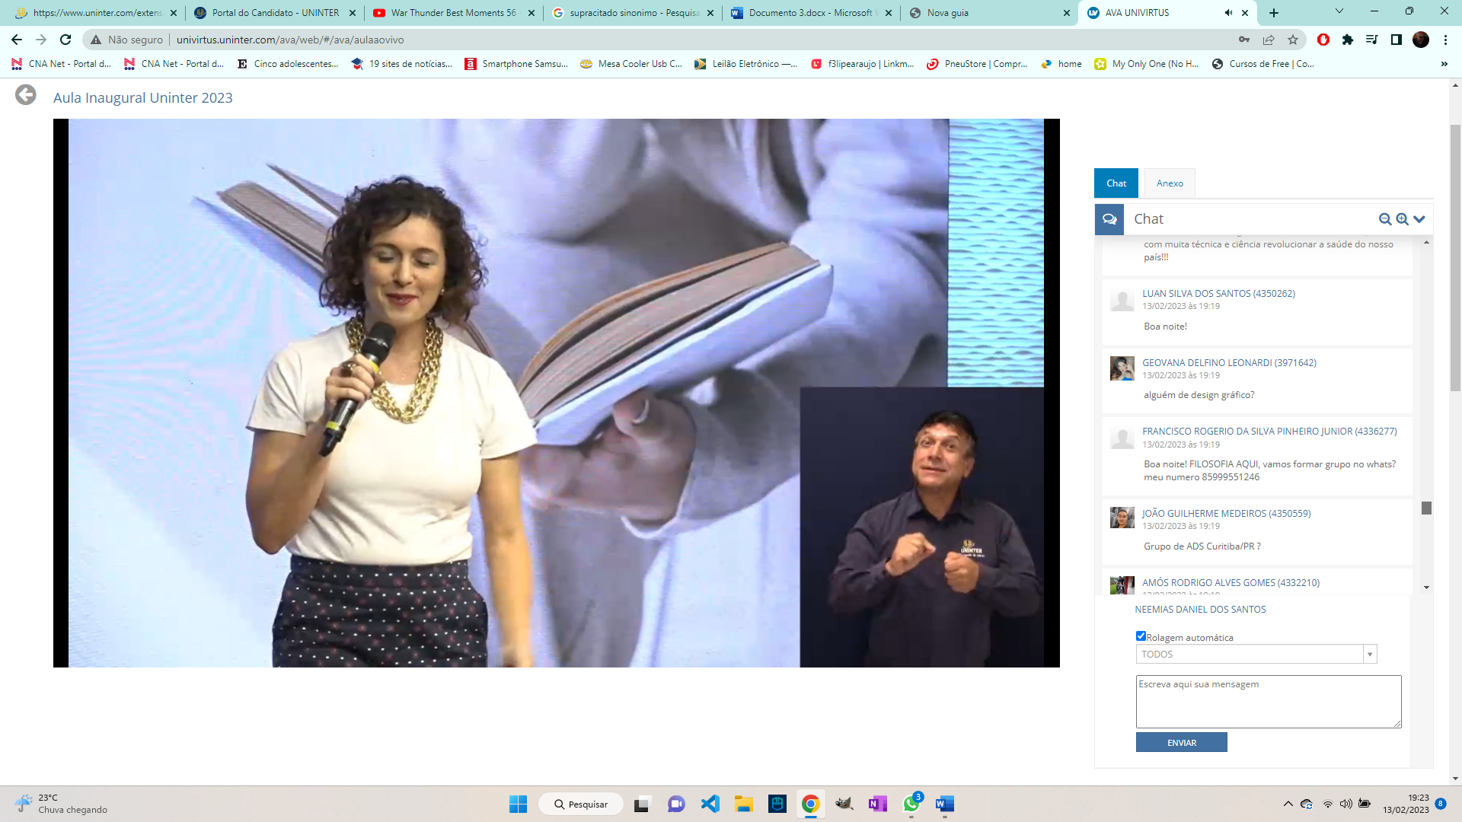Select the Chat tab
This screenshot has height=822, width=1462.
click(x=1116, y=183)
